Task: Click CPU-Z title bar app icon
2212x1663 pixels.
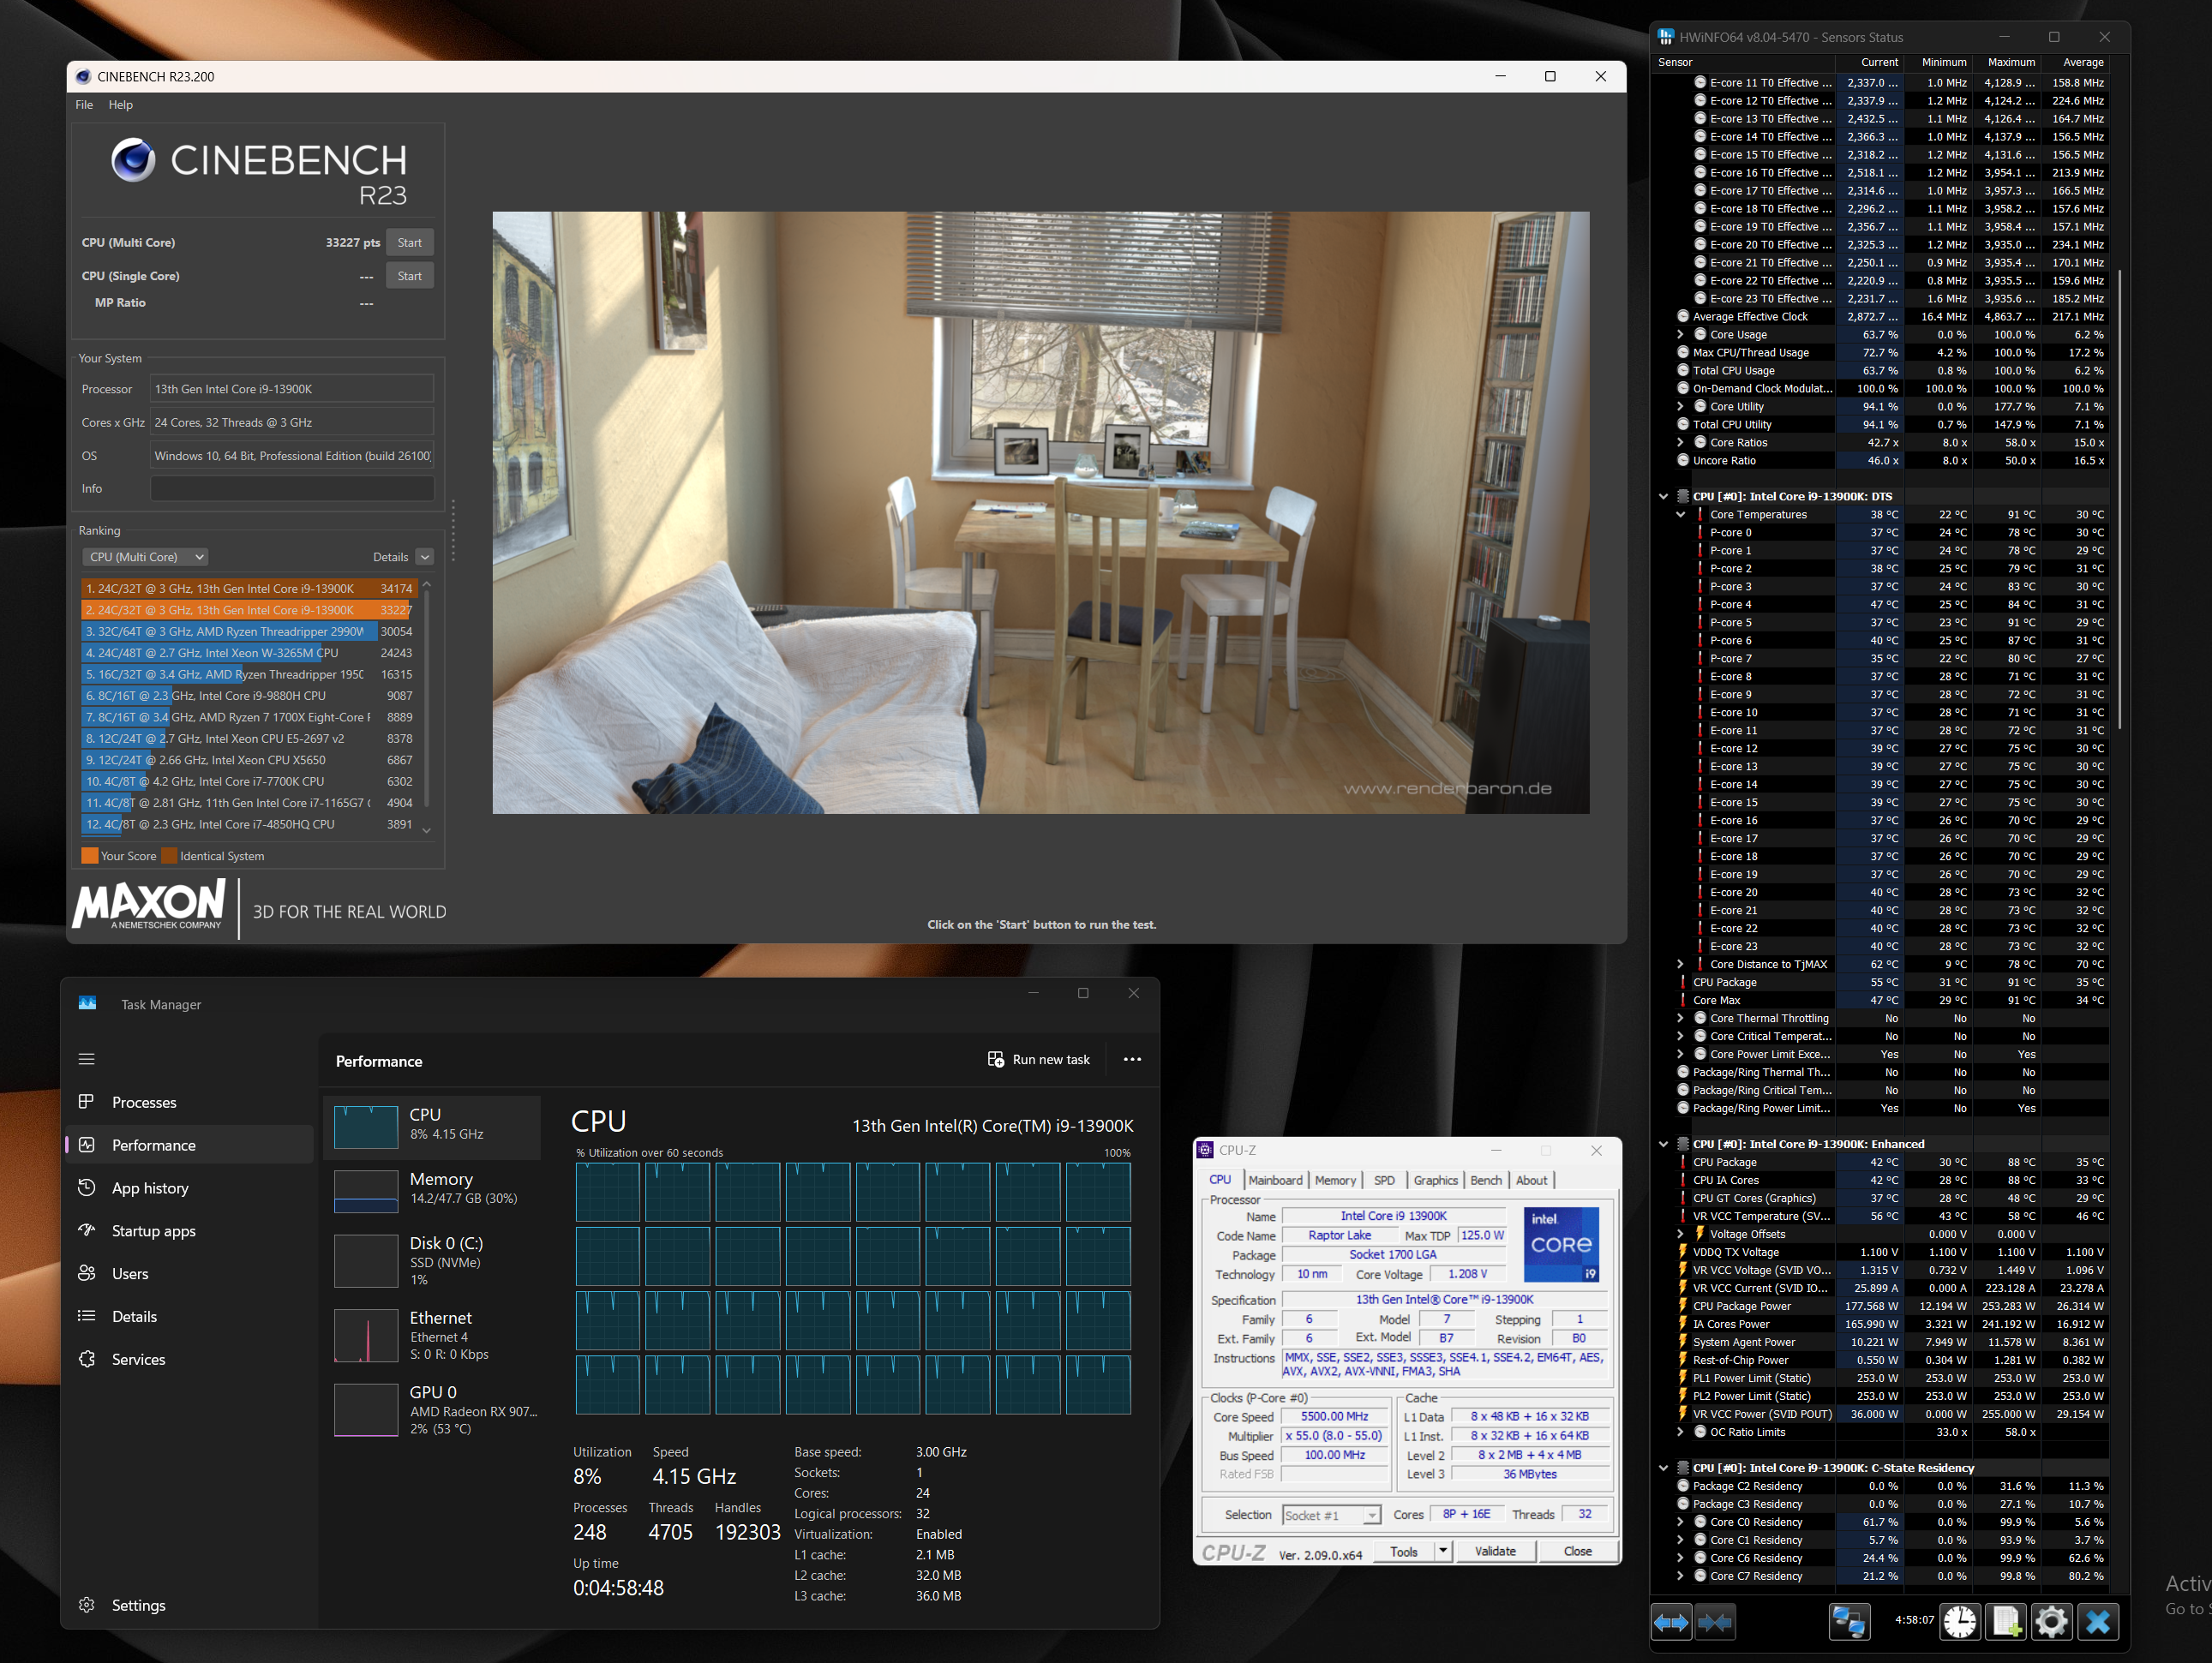Action: (x=1206, y=1150)
